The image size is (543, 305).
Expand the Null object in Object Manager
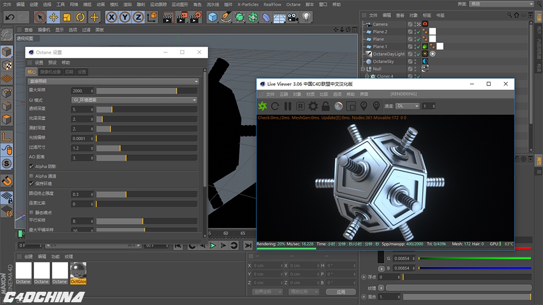[x=363, y=69]
